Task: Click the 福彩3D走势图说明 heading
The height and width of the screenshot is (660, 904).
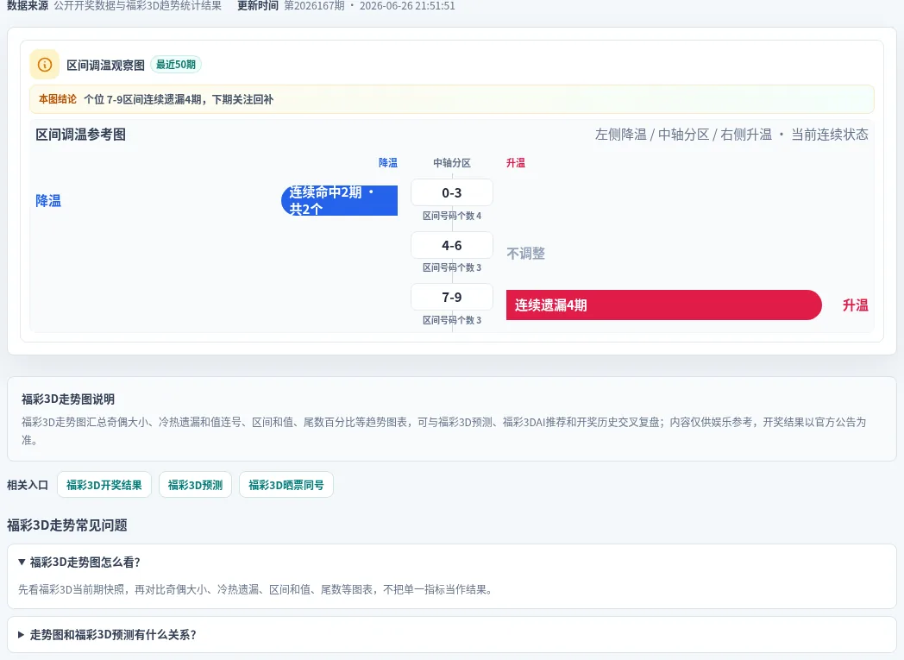Action: tap(68, 399)
